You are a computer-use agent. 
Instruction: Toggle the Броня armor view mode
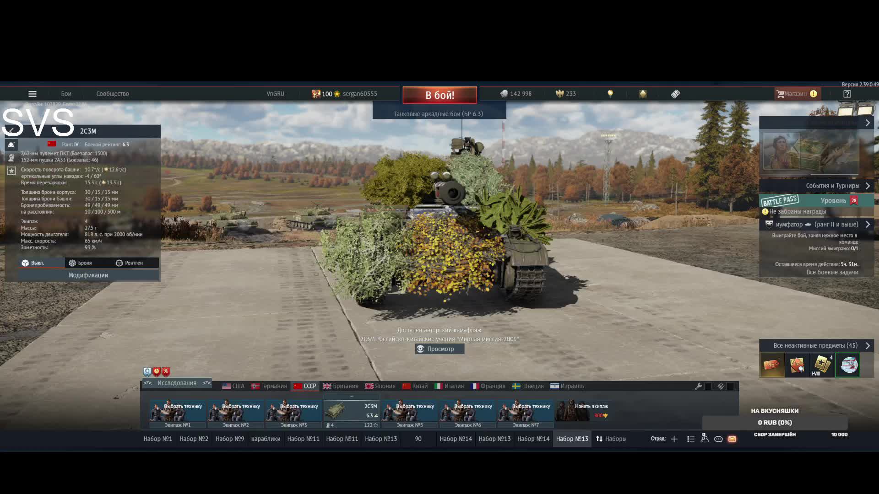[81, 263]
